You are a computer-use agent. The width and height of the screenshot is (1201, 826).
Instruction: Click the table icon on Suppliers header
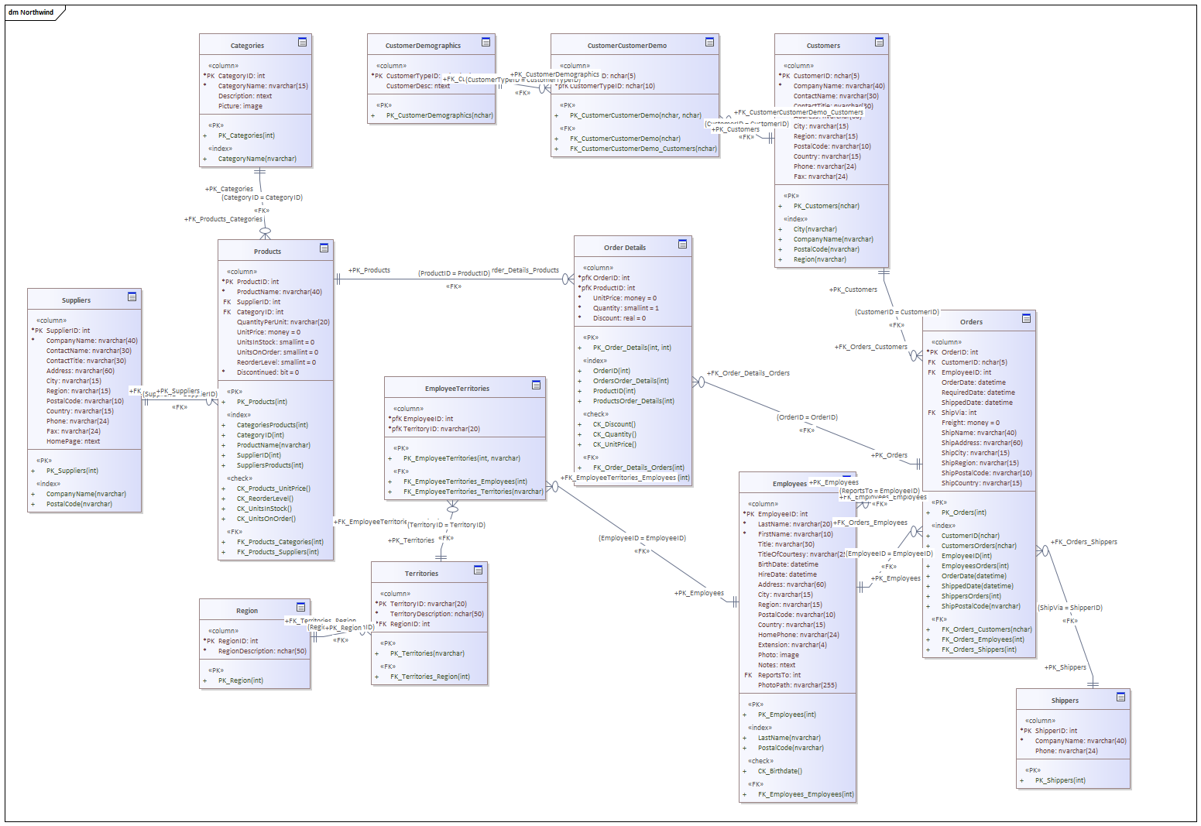[132, 296]
